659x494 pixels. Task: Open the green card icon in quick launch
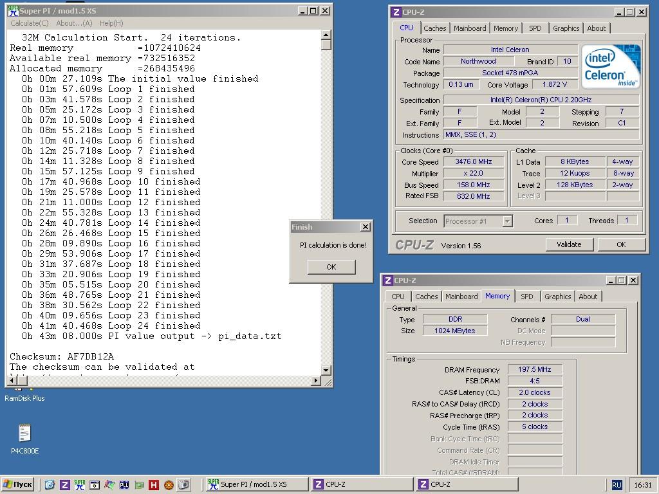pos(139,485)
